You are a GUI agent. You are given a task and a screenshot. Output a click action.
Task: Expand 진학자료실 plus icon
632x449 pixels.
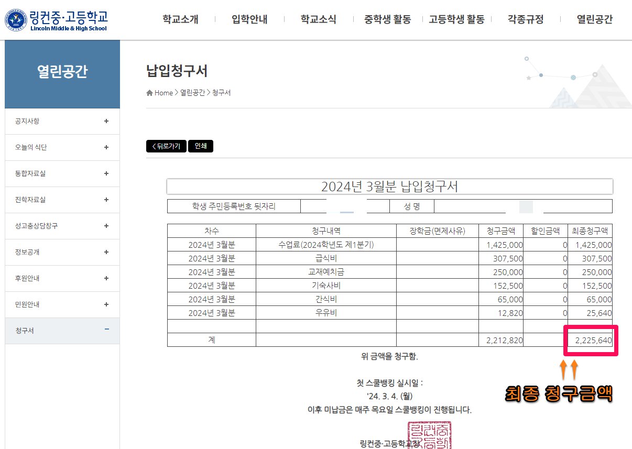[x=106, y=200]
